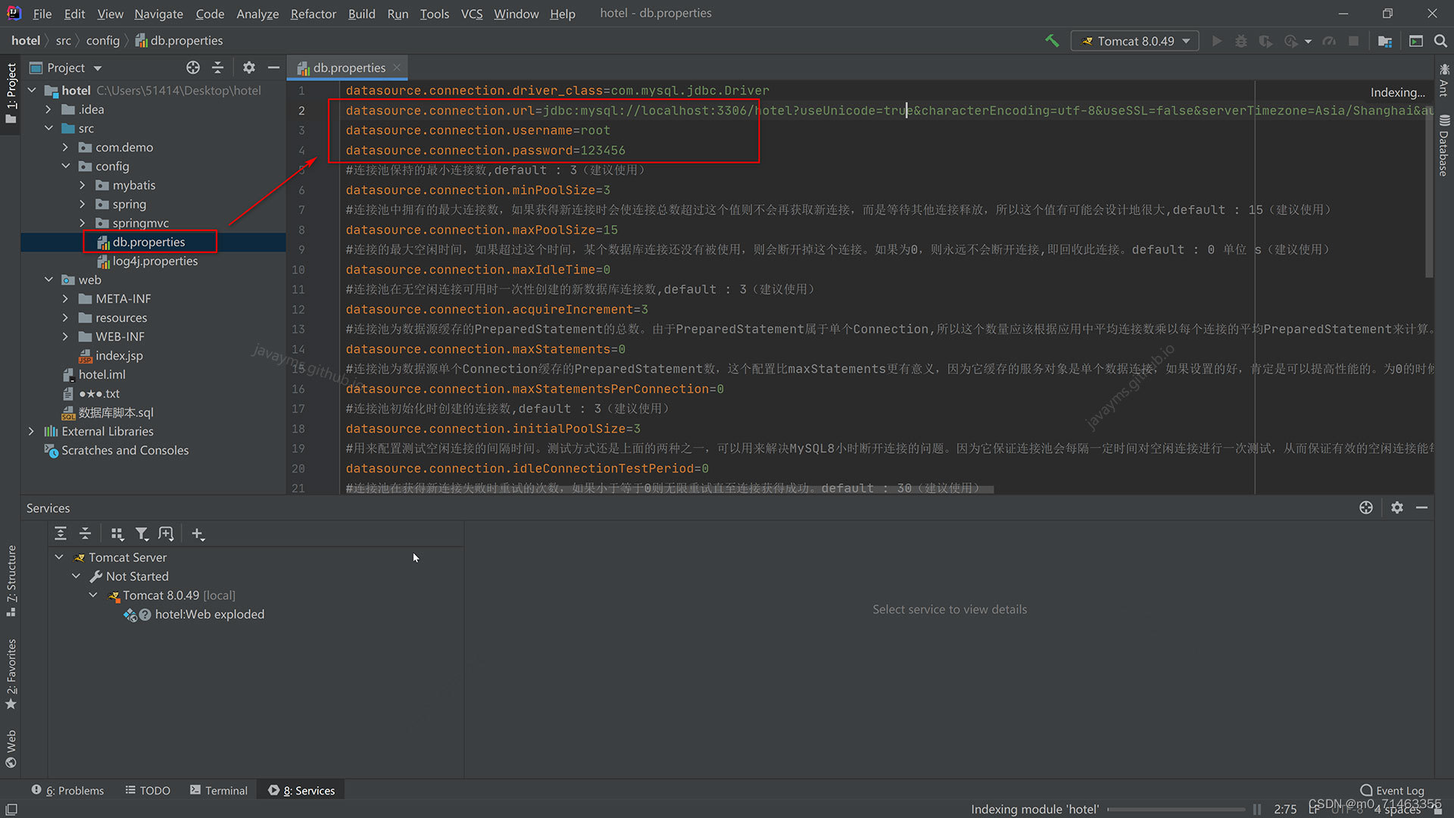The height and width of the screenshot is (818, 1454).
Task: Click the locate file target icon in Project panel
Action: pos(193,67)
